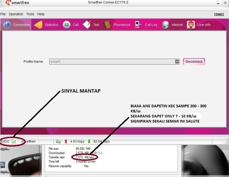Click the green Call phone icon
229x177 pixels.
[67, 25]
